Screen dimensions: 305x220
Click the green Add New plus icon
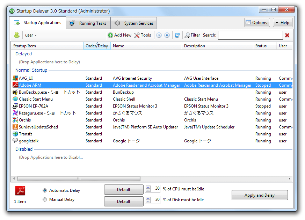click(110, 35)
